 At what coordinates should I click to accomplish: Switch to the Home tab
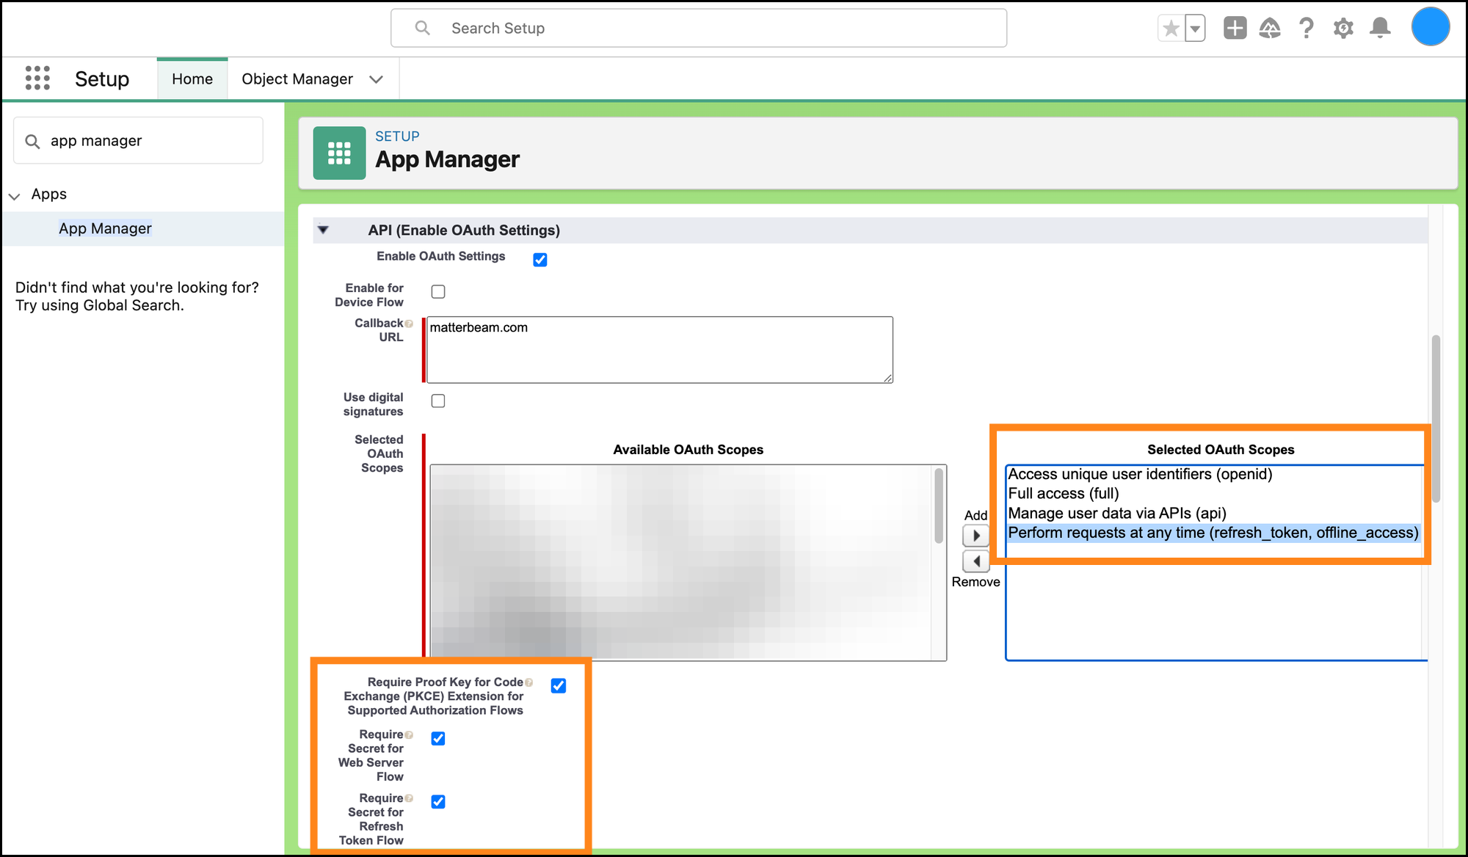click(192, 79)
